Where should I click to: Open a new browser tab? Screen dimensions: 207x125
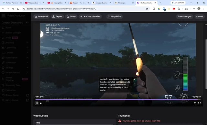160,3
